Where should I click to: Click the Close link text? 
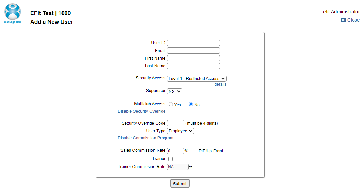pos(353,20)
